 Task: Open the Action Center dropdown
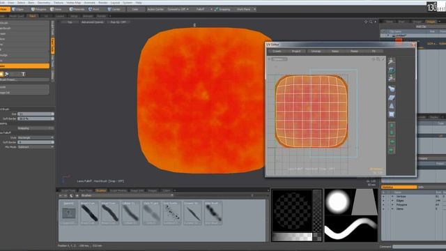155,9
